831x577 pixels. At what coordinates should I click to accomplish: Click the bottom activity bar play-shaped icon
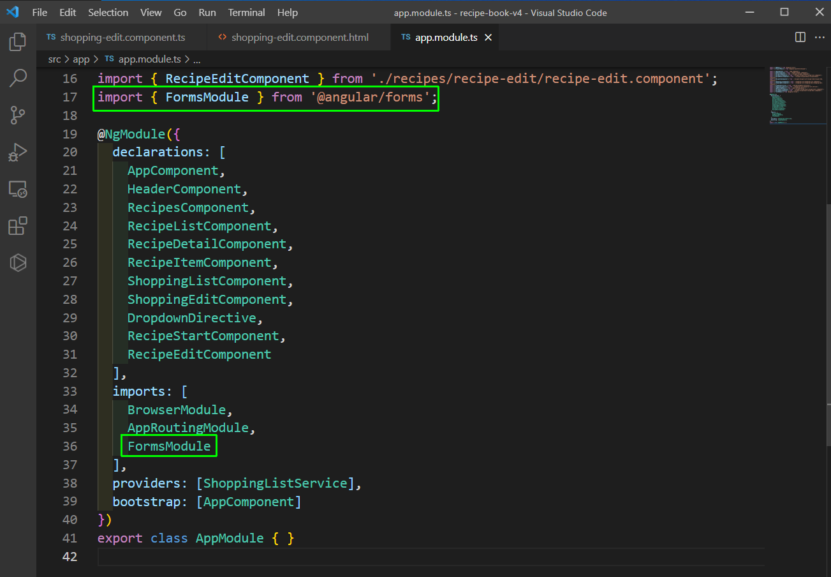[x=18, y=262]
